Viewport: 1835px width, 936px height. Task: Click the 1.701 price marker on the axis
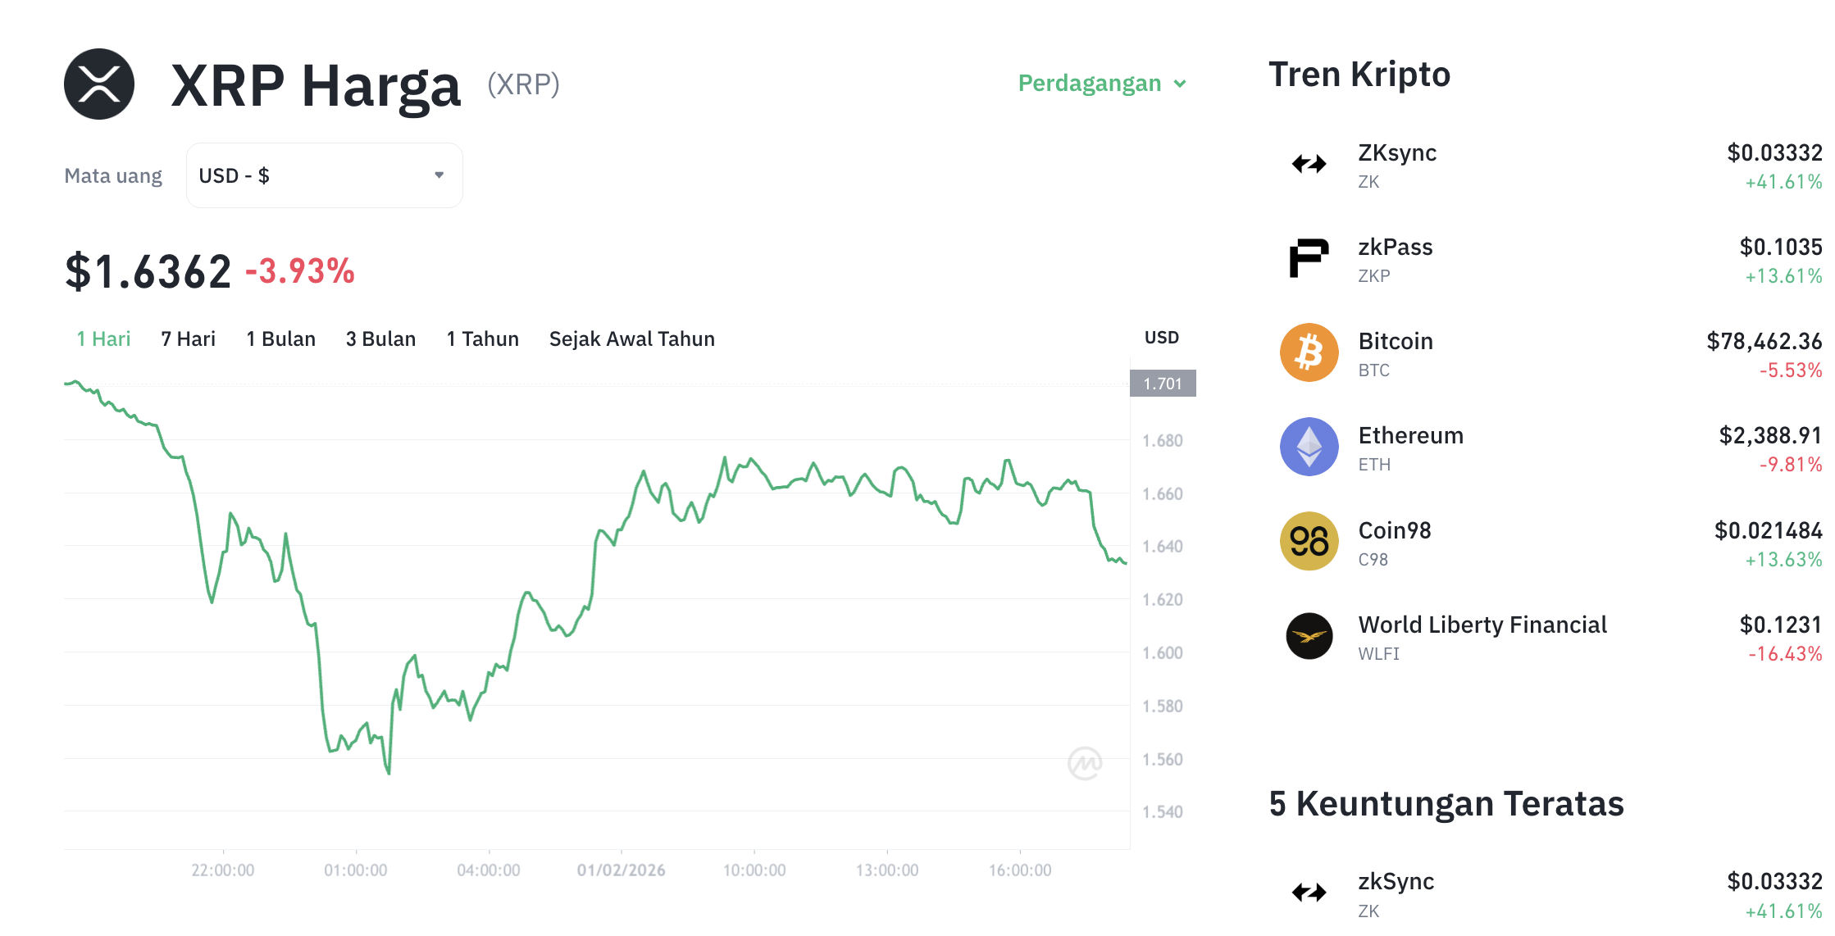tap(1163, 383)
